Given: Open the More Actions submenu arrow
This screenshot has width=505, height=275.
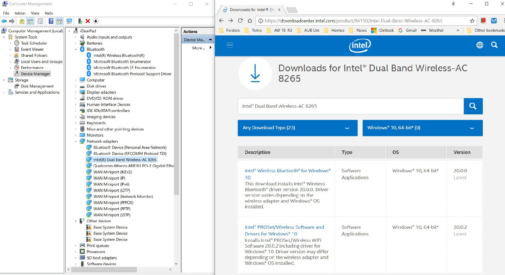Looking at the screenshot, I should pyautogui.click(x=210, y=48).
